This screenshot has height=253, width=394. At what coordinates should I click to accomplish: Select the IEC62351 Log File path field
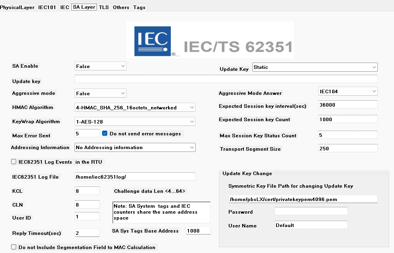(x=134, y=176)
